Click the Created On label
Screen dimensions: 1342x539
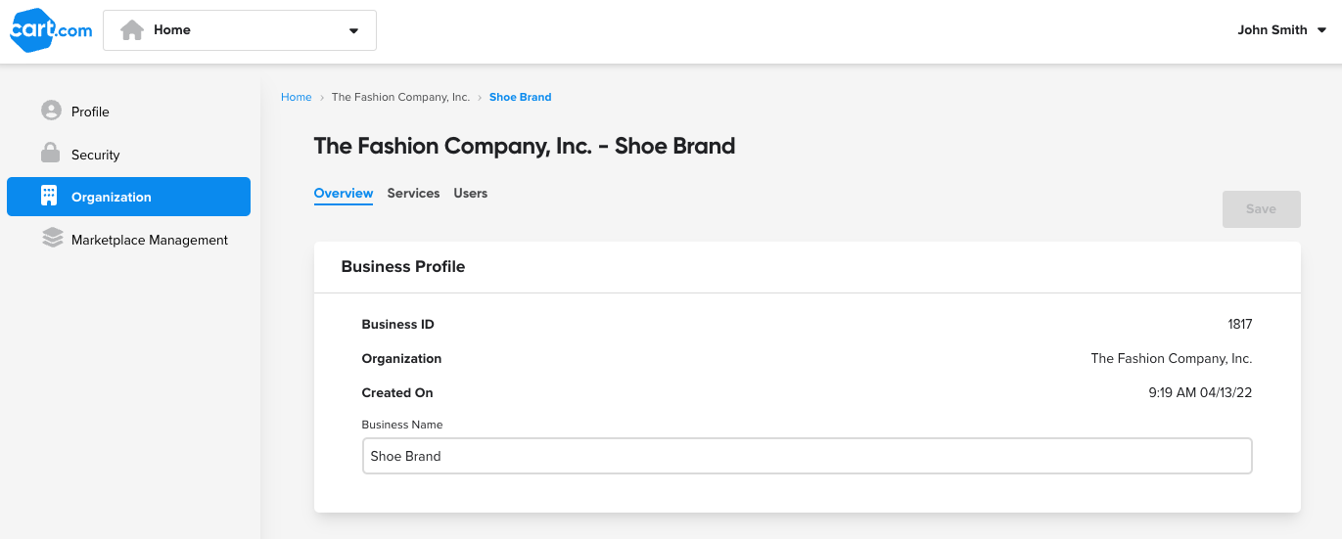[x=397, y=393]
